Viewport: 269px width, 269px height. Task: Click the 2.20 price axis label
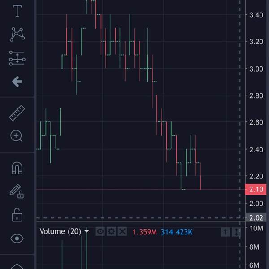click(x=256, y=176)
